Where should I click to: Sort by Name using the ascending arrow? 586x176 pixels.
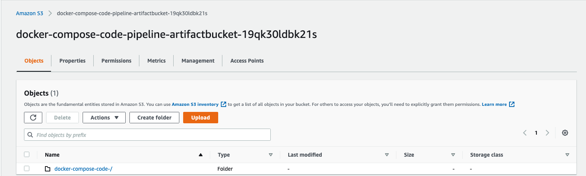coord(201,155)
